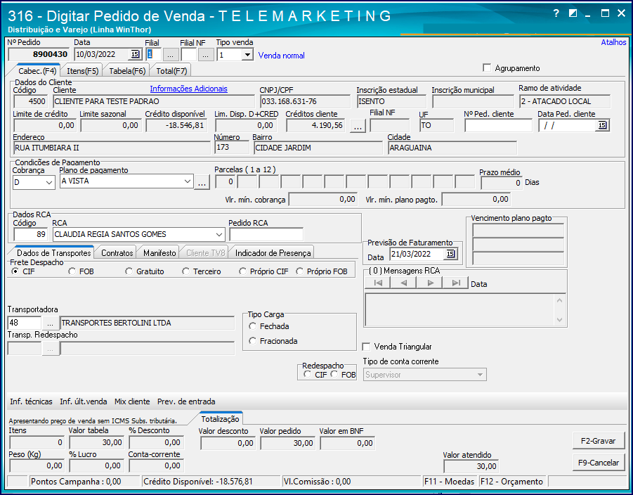Open Créditos cliente ellipsis button

click(358, 126)
